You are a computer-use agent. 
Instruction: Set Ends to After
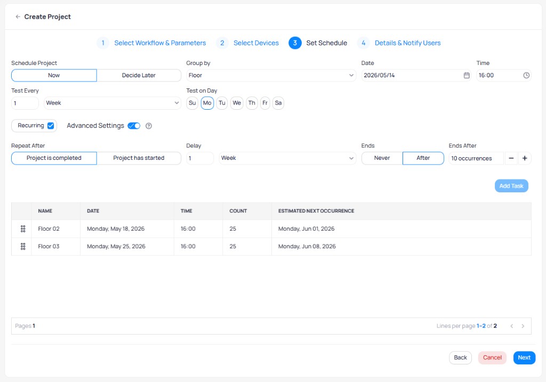pos(423,158)
